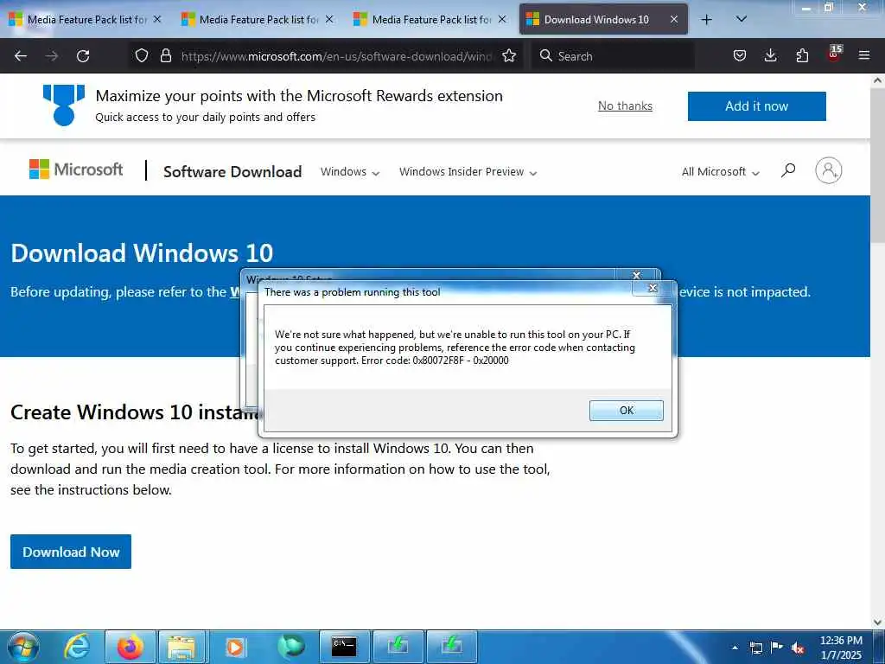Click the scrollbar up arrow

pos(877,80)
